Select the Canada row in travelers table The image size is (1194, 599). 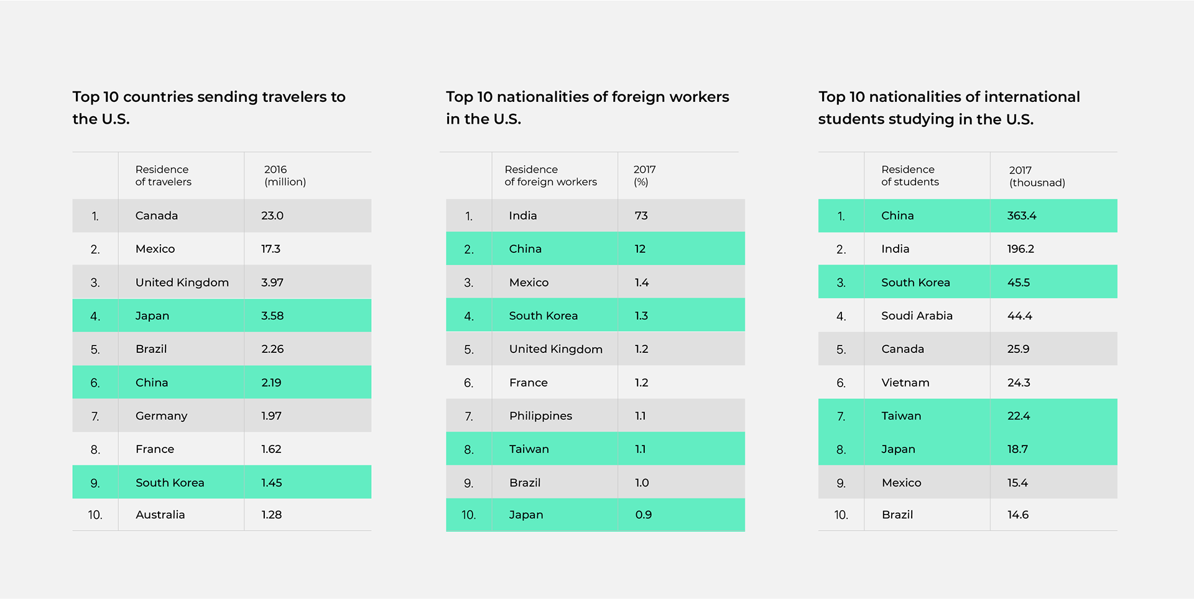pos(222,216)
